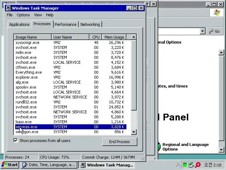Open the File menu in Task Manager
The image size is (226, 170).
pos(10,15)
